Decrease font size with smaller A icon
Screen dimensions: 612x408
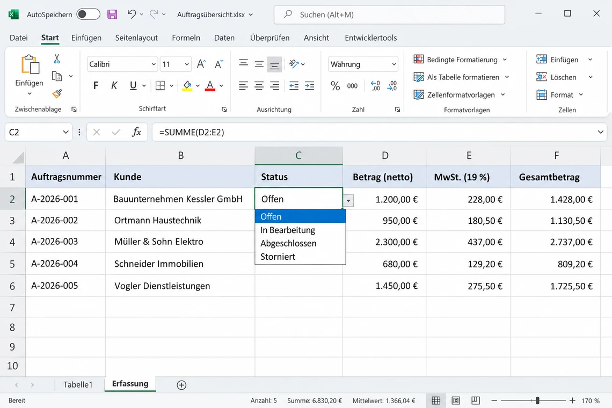pyautogui.click(x=218, y=64)
